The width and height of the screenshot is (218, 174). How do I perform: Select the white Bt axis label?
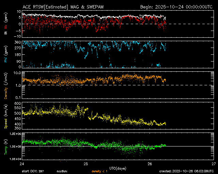[6, 33]
